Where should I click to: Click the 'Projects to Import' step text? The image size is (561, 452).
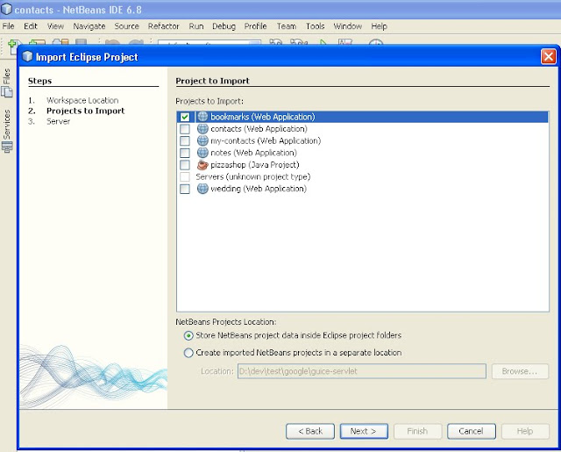tap(86, 111)
